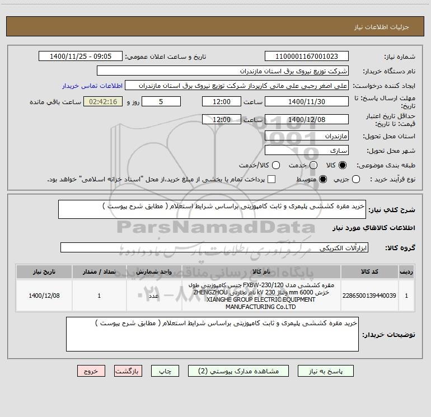The image size is (431, 417).
Task: Select the کالا radio button
Action: [343, 165]
